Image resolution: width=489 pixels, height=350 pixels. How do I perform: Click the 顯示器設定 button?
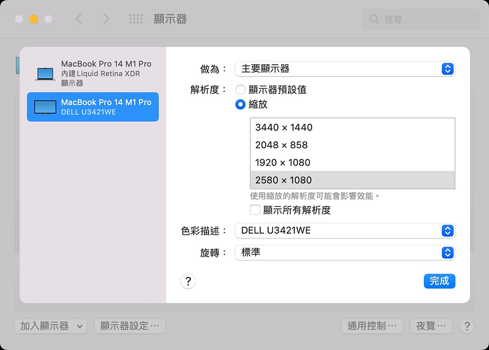(x=130, y=326)
